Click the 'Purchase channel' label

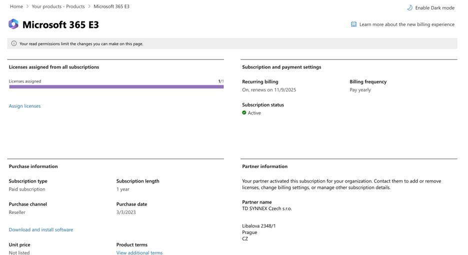point(28,204)
